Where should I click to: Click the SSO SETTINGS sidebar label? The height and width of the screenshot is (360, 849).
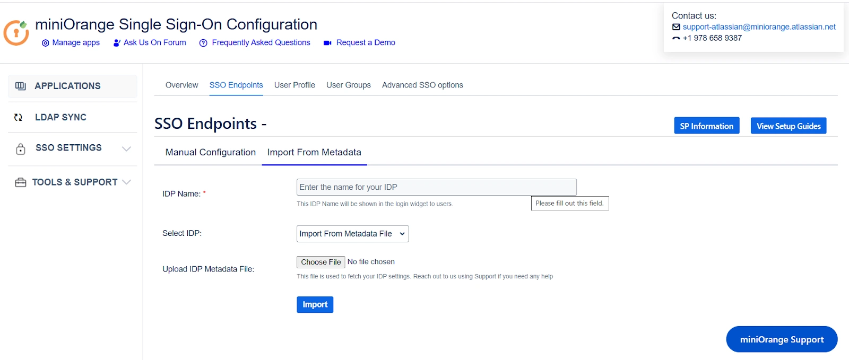click(x=68, y=148)
